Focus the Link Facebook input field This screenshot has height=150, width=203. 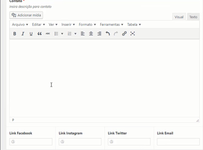[31, 142]
